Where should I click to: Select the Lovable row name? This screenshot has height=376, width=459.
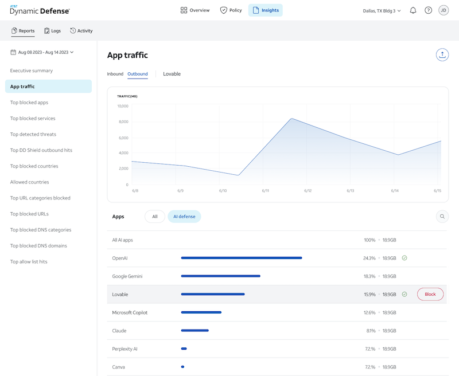pos(120,295)
